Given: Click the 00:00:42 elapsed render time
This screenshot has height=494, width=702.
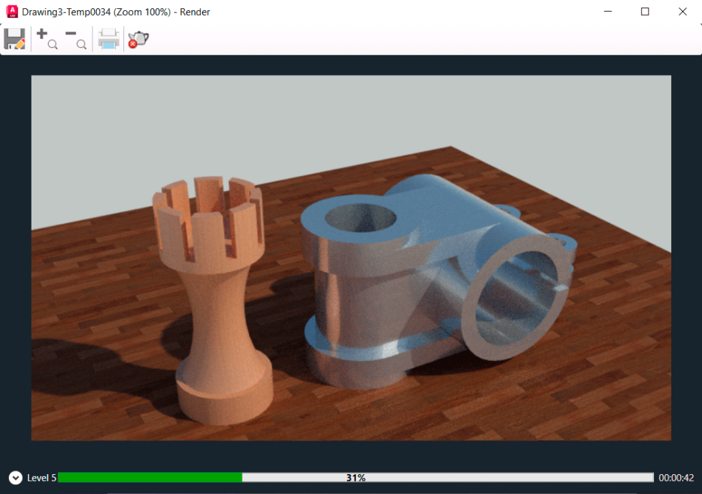Looking at the screenshot, I should [677, 478].
